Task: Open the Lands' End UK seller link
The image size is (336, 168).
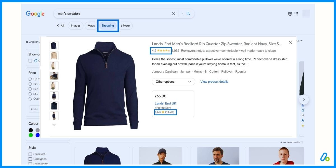Action: click(x=165, y=103)
